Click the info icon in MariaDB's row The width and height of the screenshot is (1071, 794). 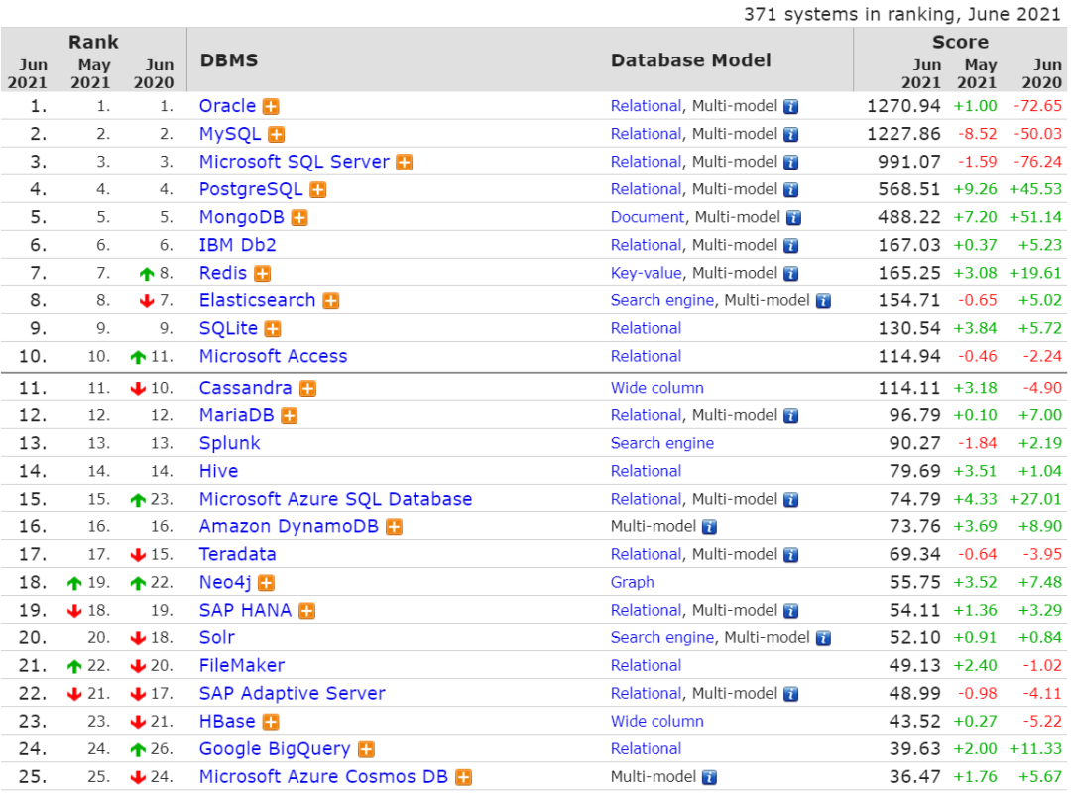pos(791,415)
